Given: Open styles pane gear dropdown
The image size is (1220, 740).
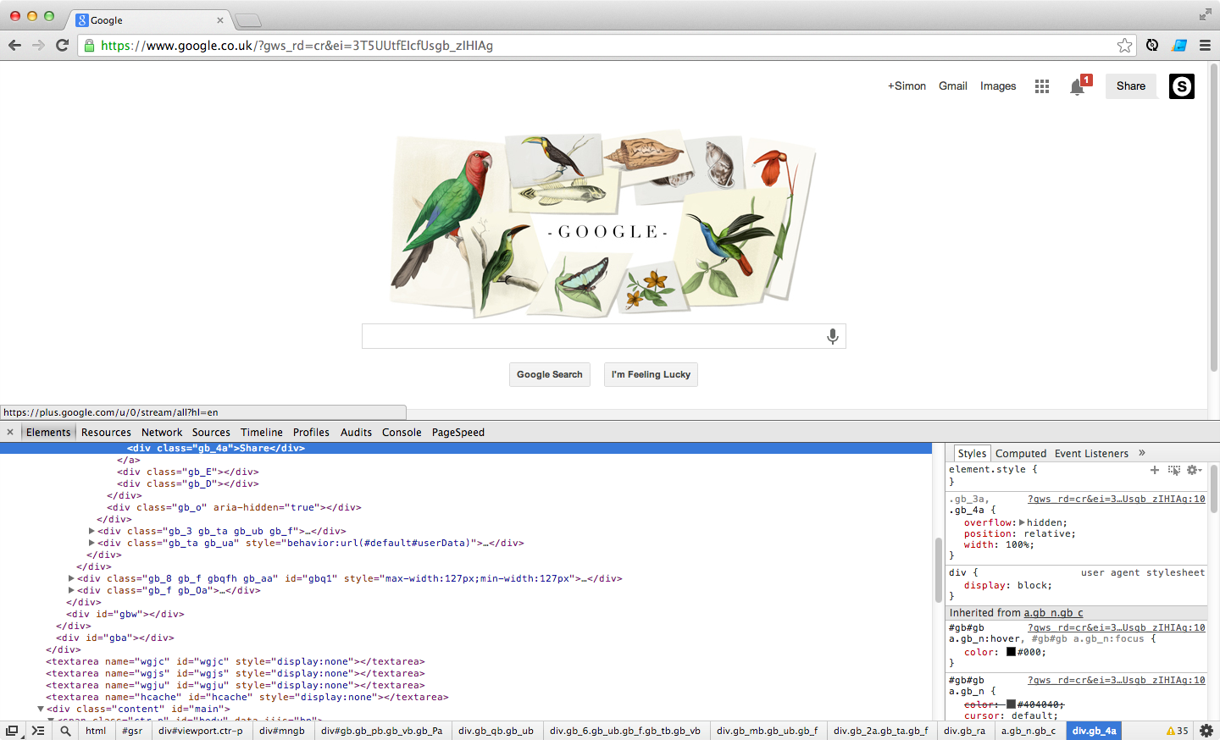Looking at the screenshot, I should click(x=1194, y=470).
